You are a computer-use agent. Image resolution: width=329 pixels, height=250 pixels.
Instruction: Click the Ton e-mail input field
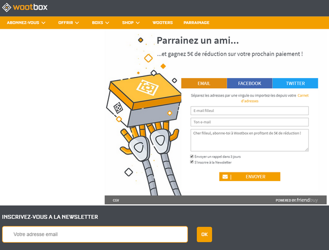(249, 122)
